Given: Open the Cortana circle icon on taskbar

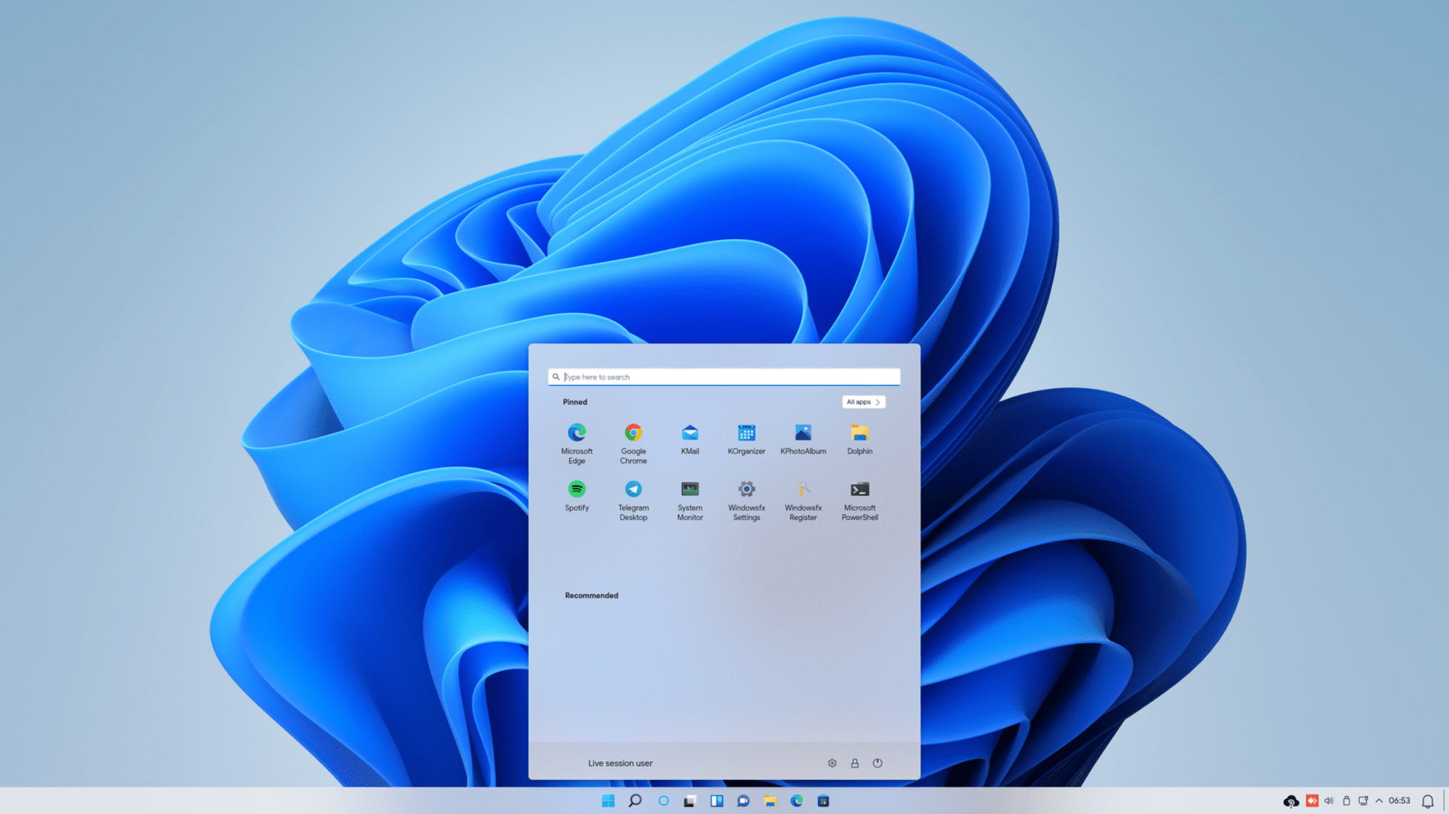Looking at the screenshot, I should [x=663, y=800].
